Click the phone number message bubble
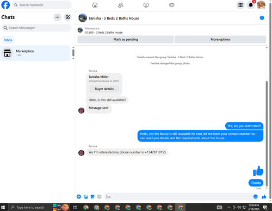The image size is (272, 211). (x=127, y=152)
